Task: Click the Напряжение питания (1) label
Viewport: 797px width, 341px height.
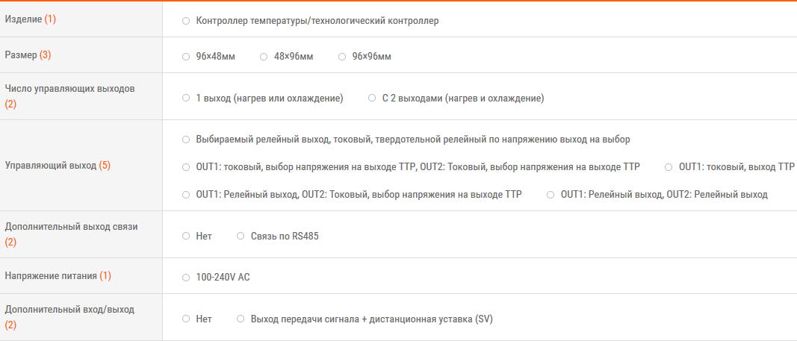Action: tap(58, 276)
